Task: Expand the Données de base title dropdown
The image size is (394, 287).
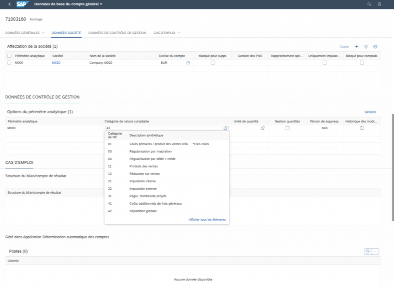Action: click(101, 4)
